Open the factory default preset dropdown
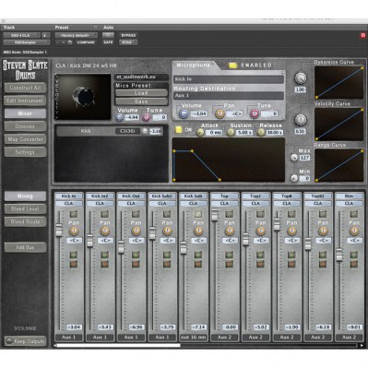This screenshot has height=368, width=368. (x=77, y=35)
